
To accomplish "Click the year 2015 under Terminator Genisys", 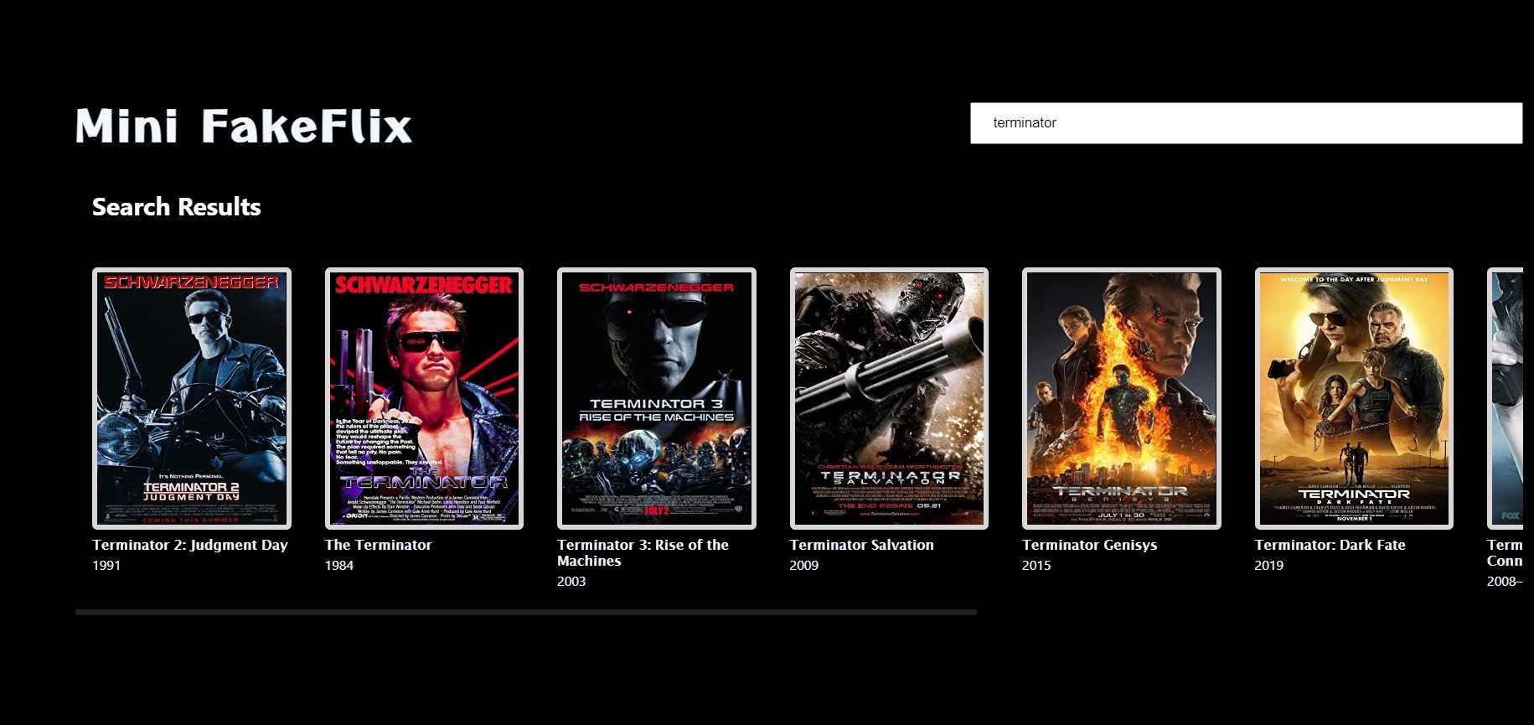I will tap(1036, 566).
